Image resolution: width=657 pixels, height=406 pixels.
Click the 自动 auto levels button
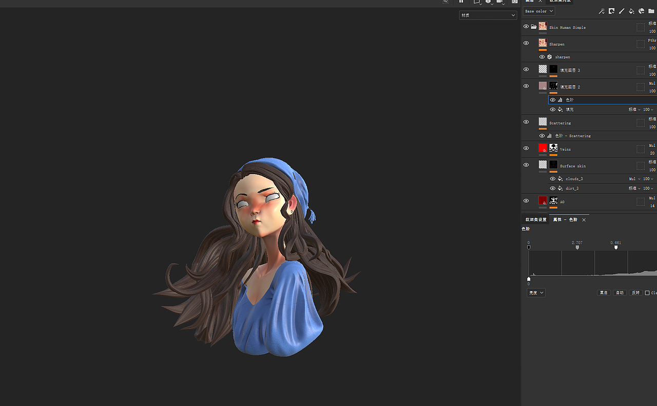pos(620,292)
